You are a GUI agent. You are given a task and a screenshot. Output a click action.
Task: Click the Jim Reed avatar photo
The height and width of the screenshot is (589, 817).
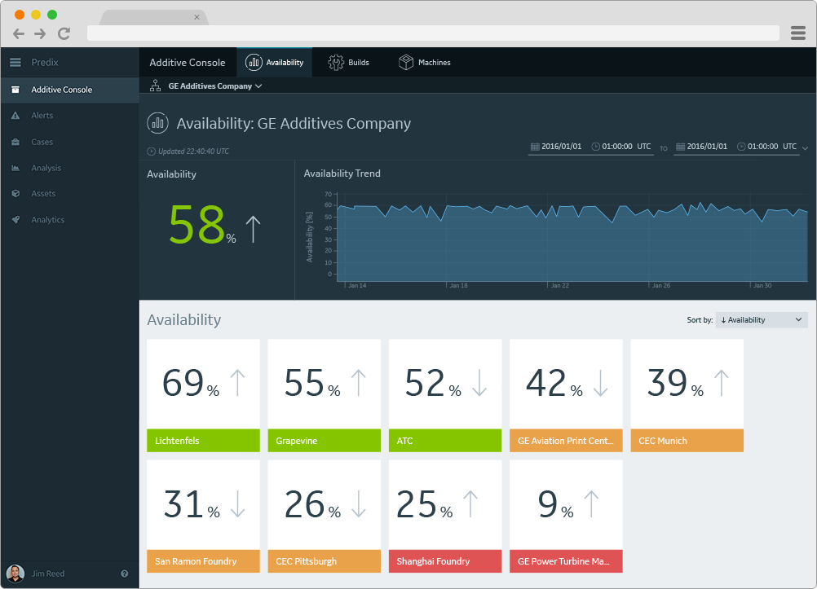[x=15, y=574]
